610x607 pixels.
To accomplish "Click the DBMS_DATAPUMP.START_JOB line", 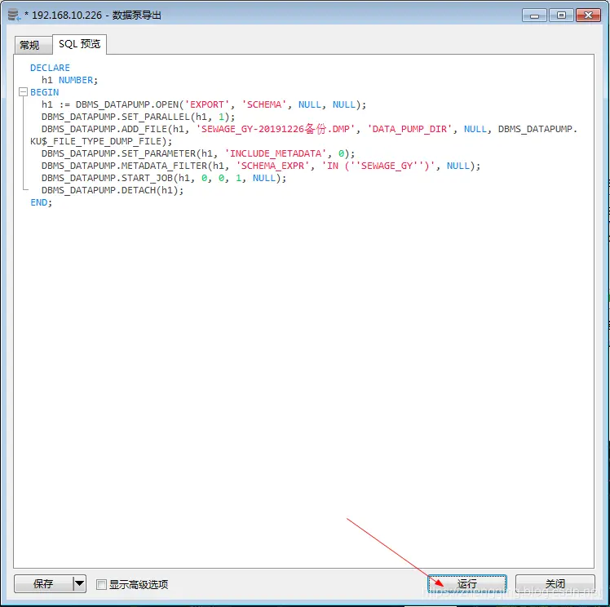I will pyautogui.click(x=164, y=178).
